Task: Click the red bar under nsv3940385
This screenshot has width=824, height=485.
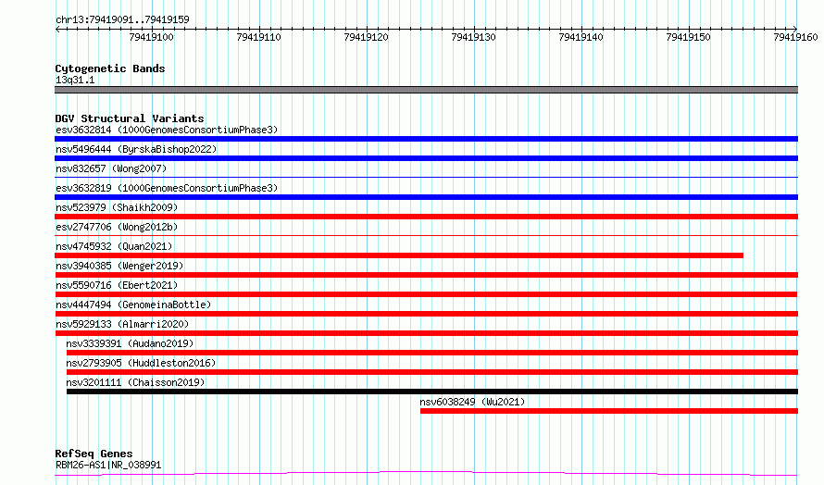Action: click(426, 275)
